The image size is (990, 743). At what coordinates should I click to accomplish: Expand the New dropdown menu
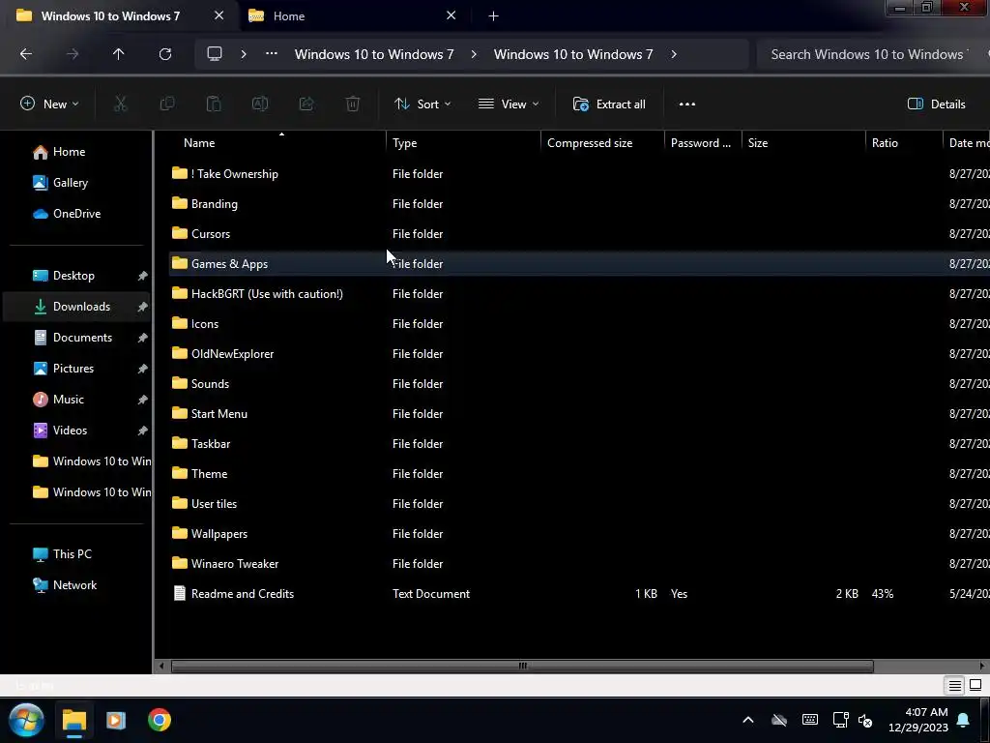click(49, 104)
